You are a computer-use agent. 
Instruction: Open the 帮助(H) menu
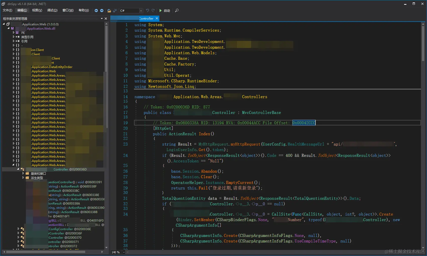pyautogui.click(x=84, y=10)
